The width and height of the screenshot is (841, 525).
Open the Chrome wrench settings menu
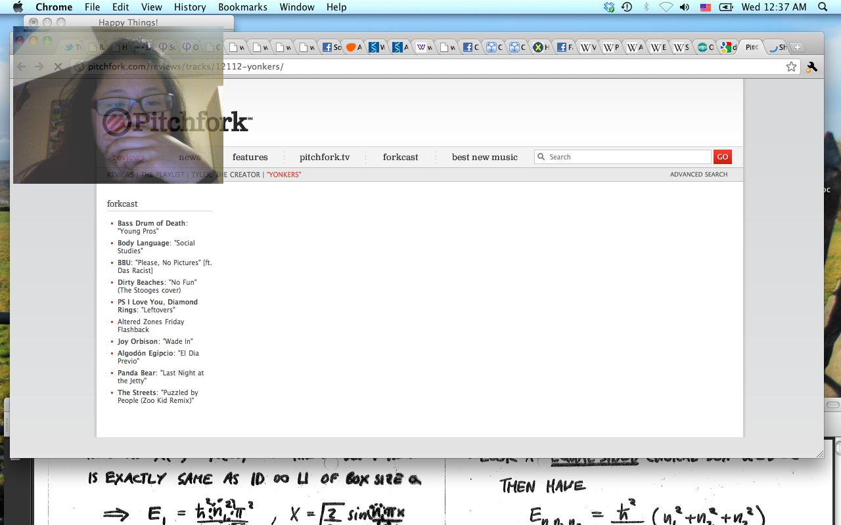[811, 66]
